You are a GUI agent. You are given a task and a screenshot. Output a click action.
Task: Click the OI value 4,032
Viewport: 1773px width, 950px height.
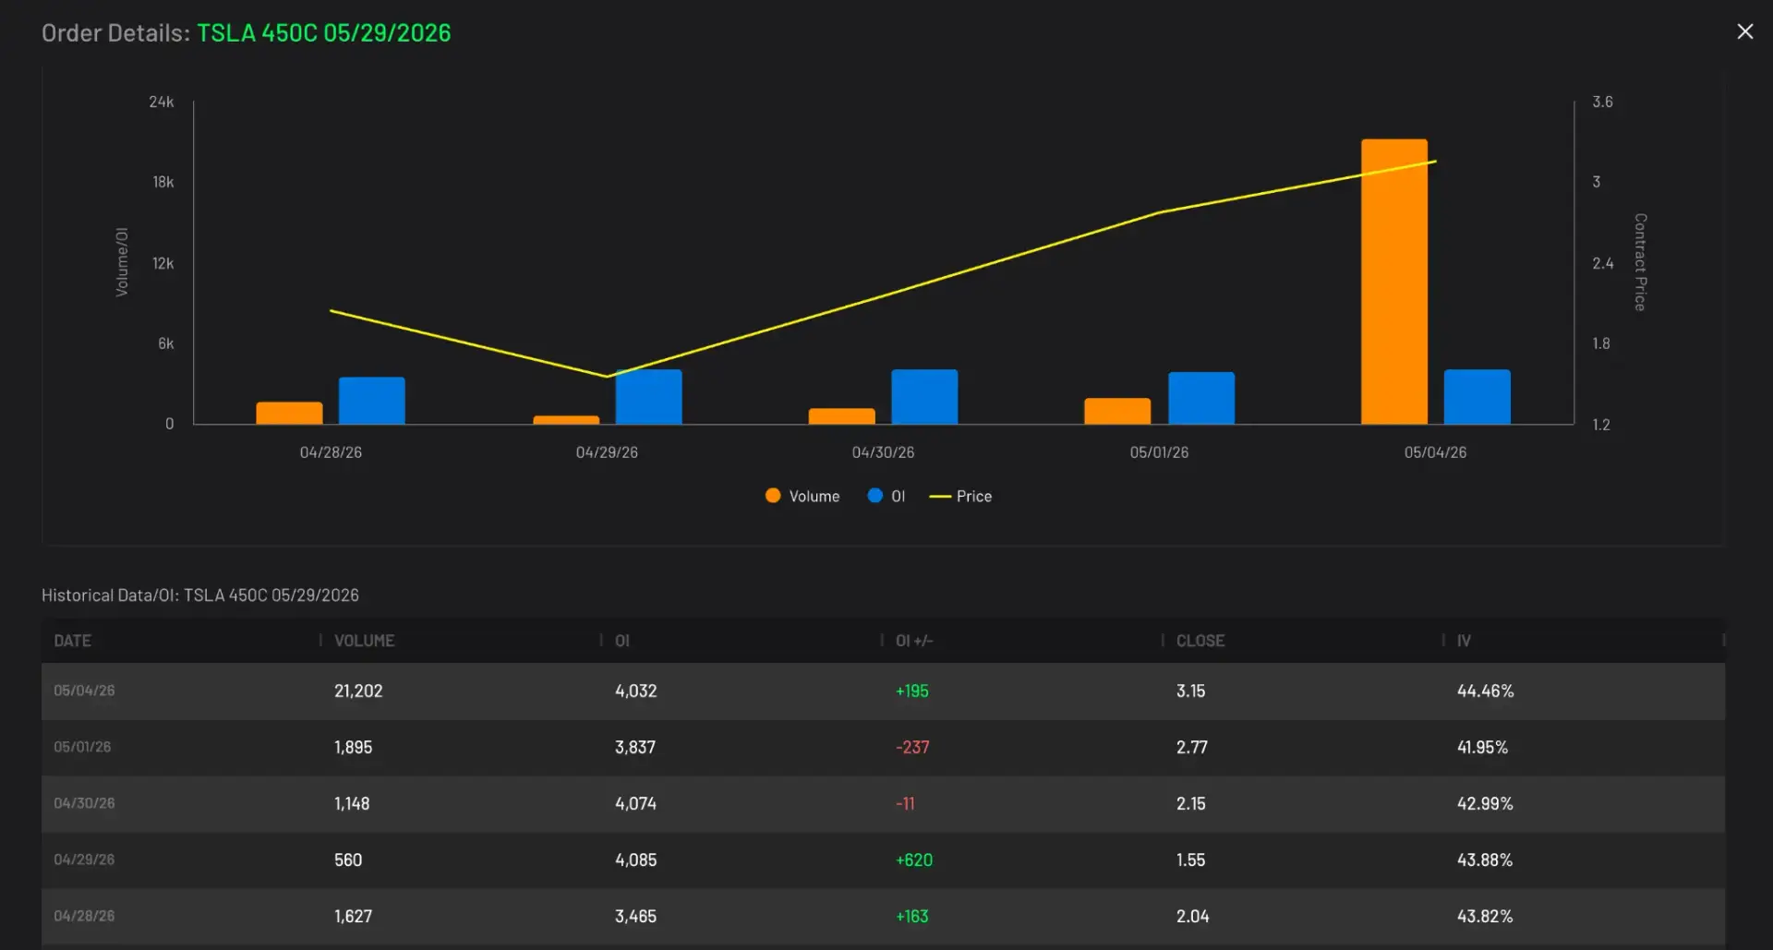click(635, 691)
